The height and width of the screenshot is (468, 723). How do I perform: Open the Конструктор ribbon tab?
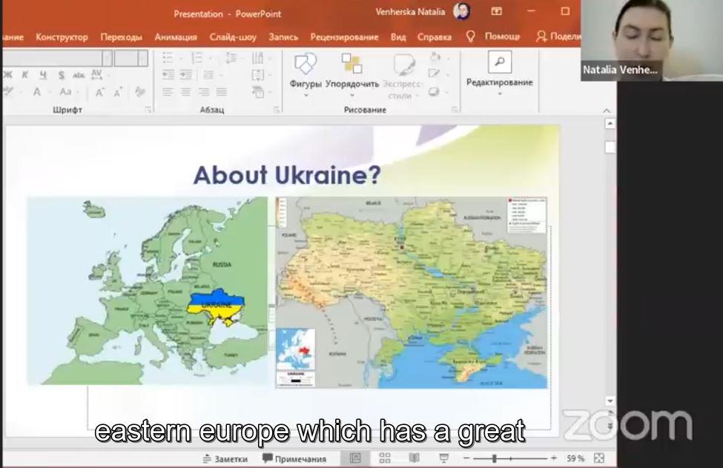pyautogui.click(x=62, y=37)
